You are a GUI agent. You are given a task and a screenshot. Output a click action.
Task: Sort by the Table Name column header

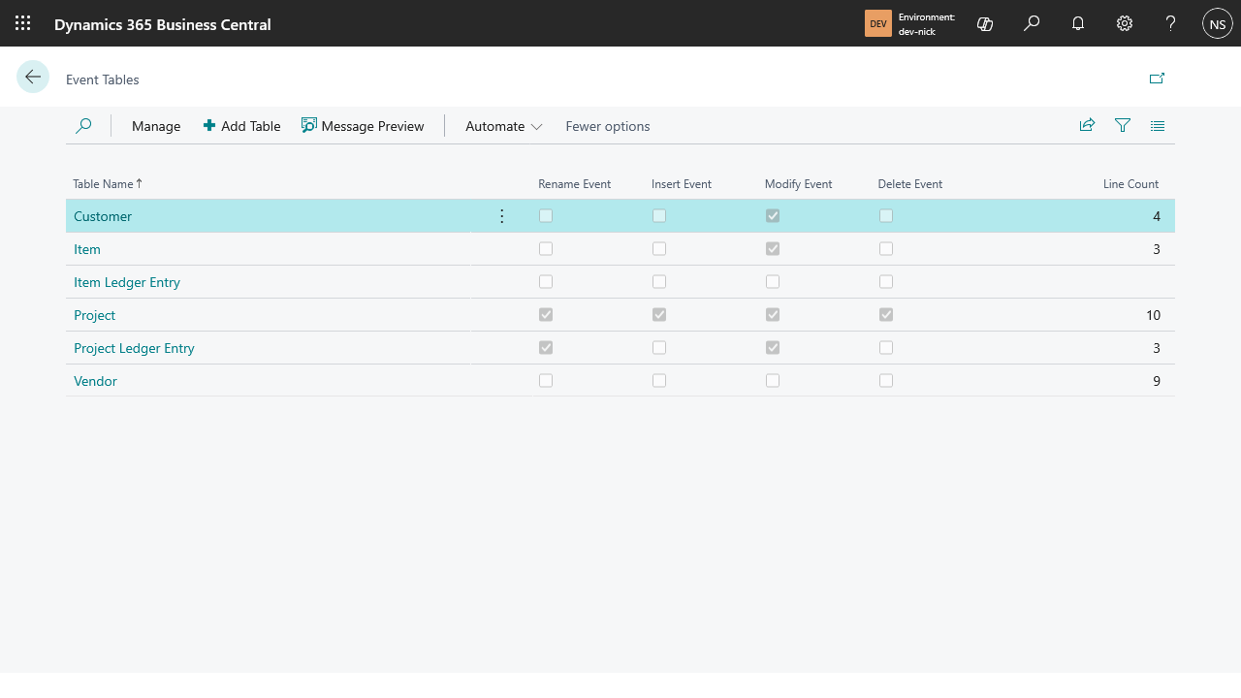(108, 184)
